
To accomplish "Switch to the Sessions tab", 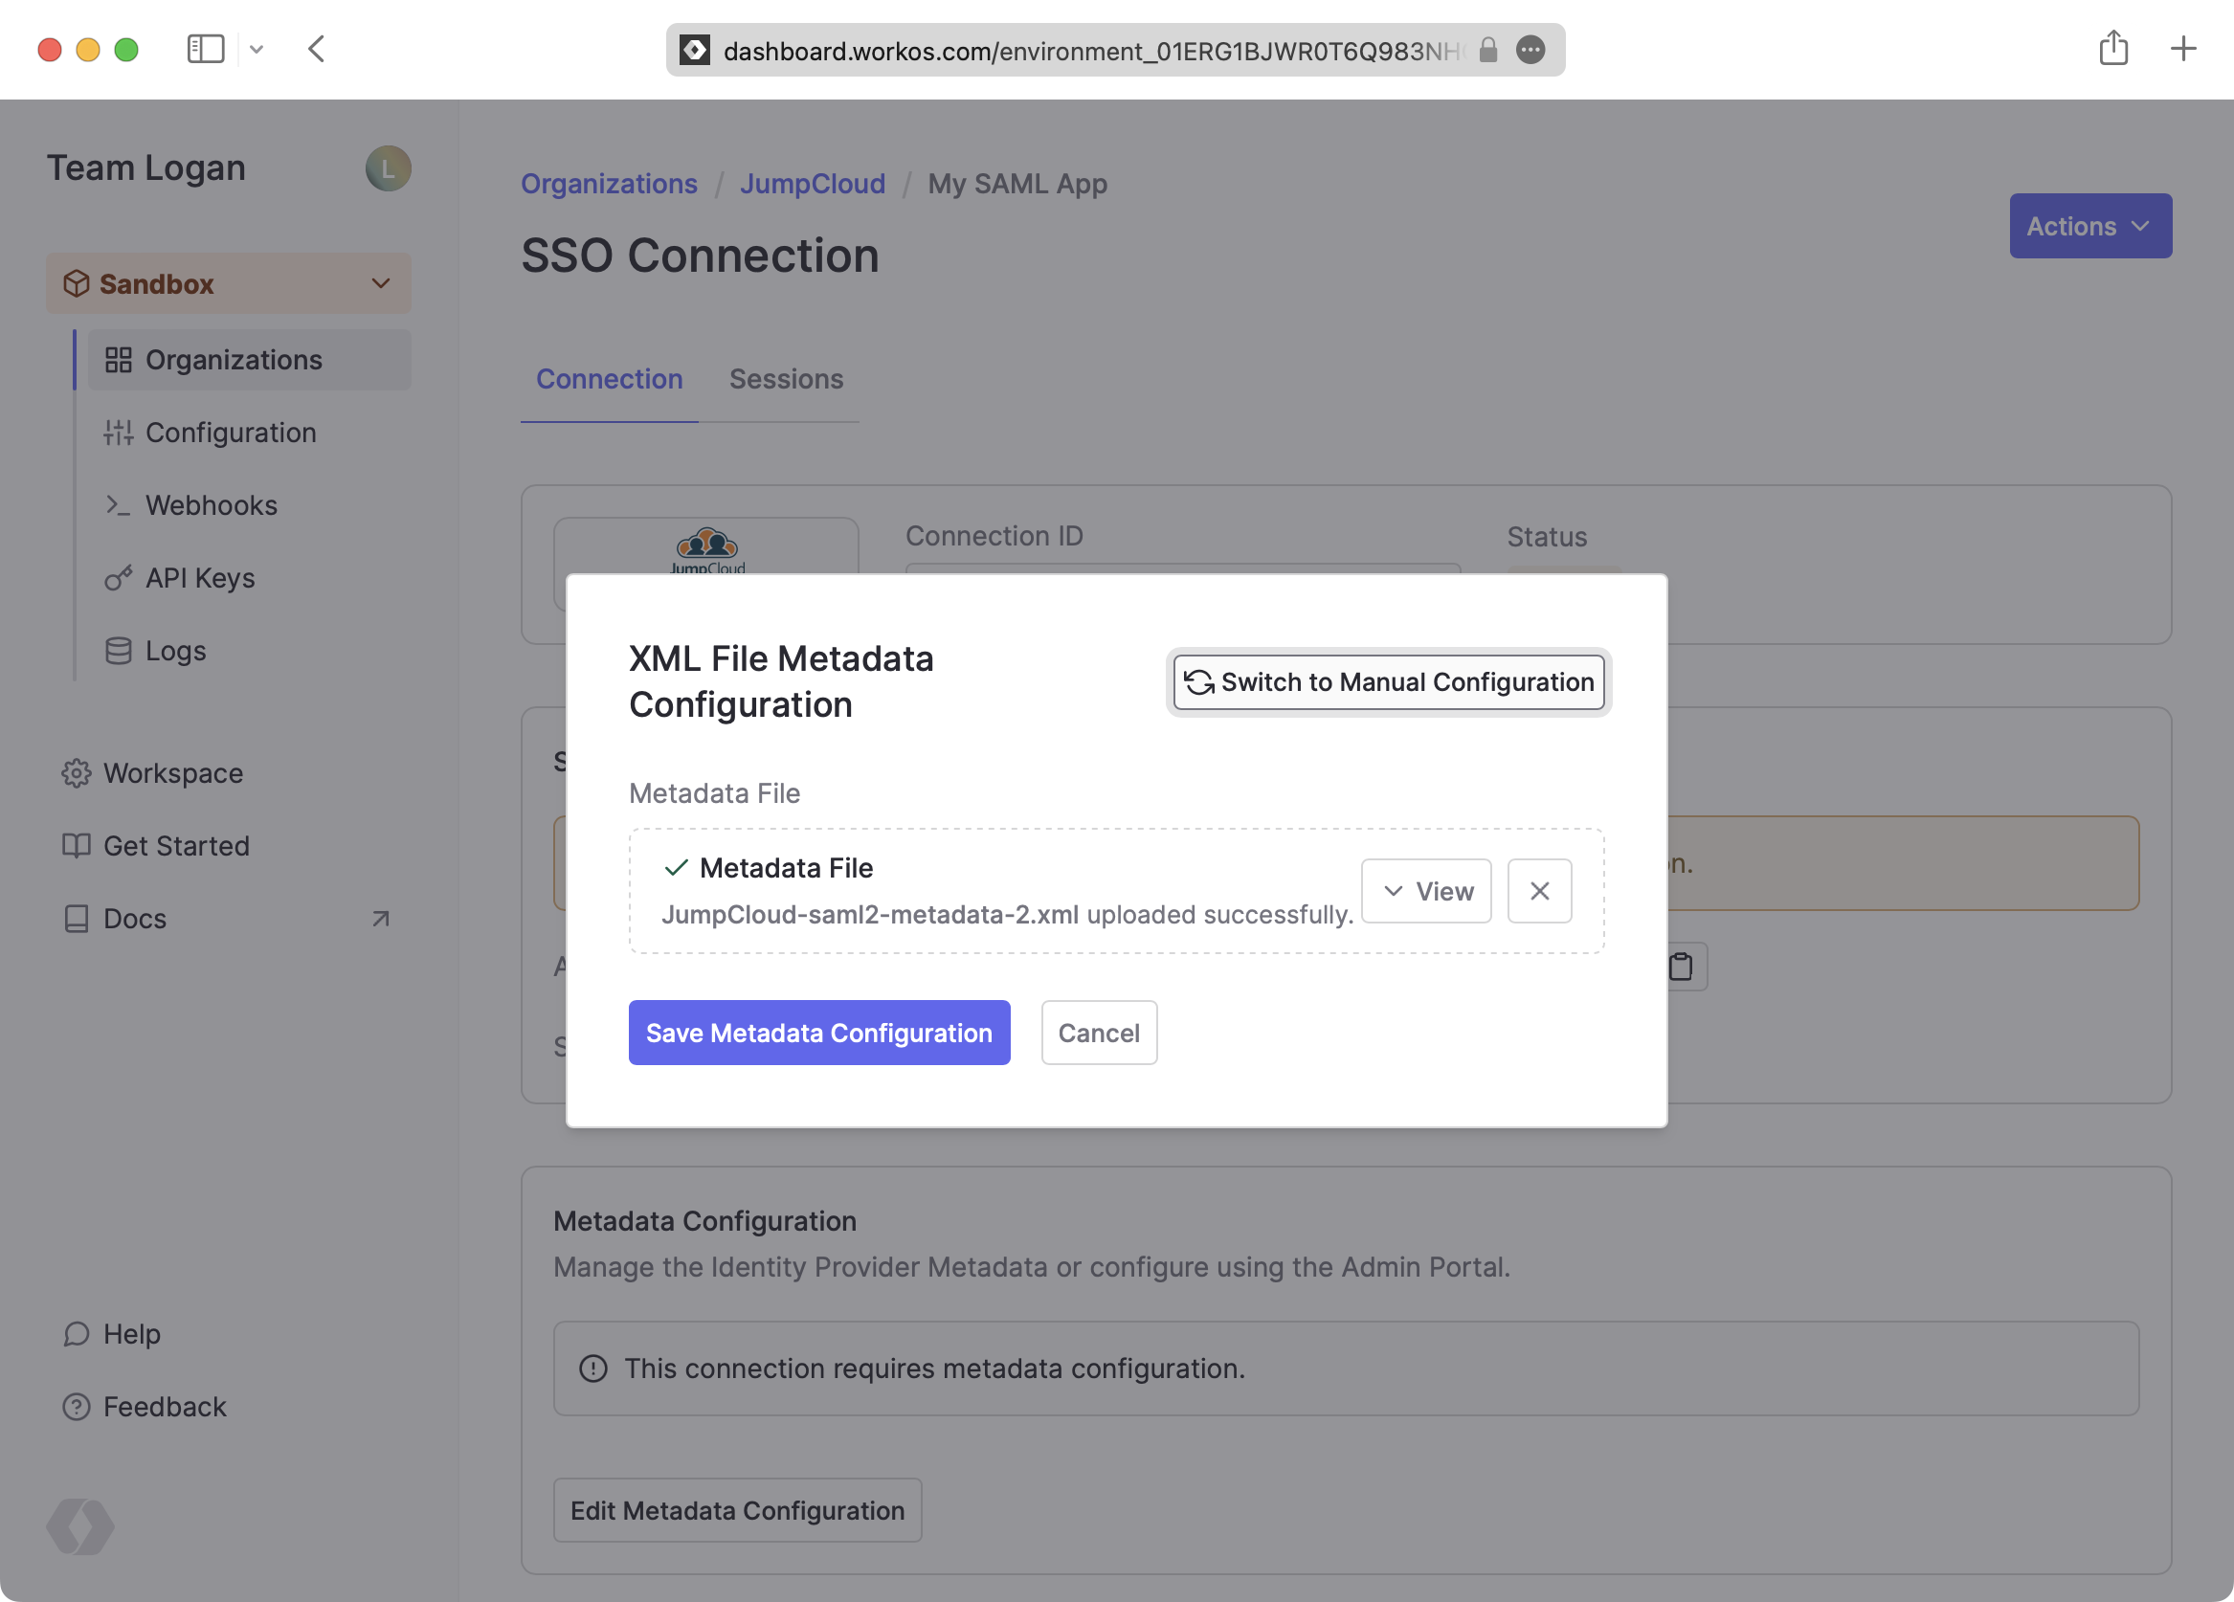I will (x=785, y=379).
